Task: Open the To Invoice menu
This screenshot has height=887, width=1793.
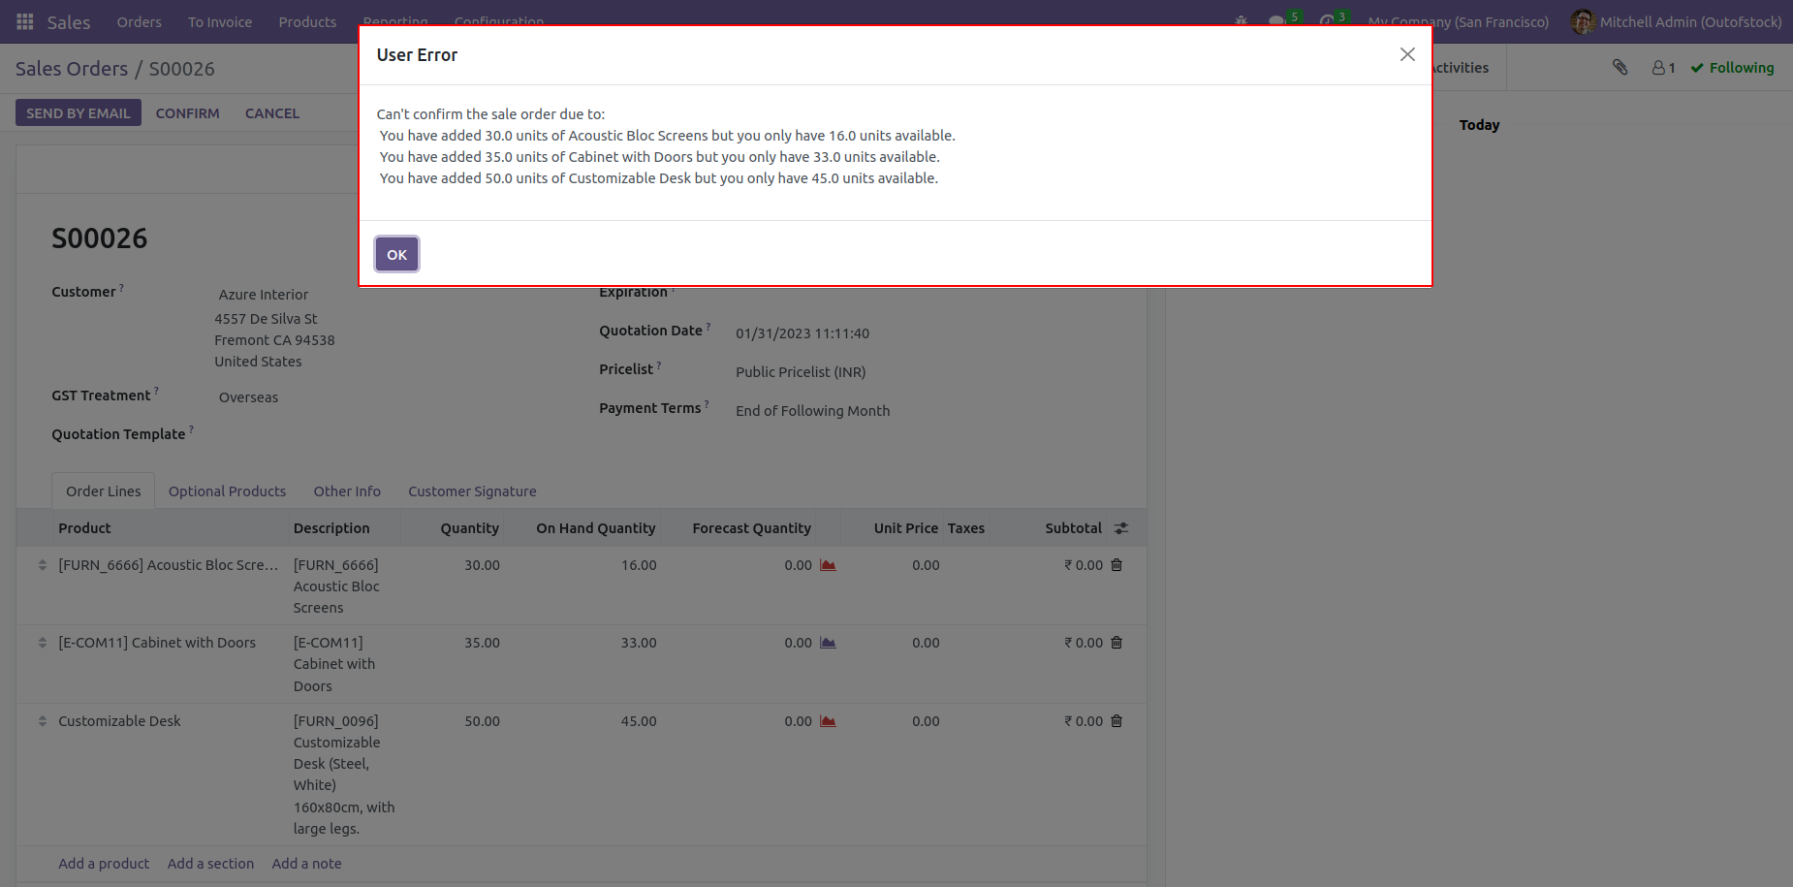Action: (220, 21)
